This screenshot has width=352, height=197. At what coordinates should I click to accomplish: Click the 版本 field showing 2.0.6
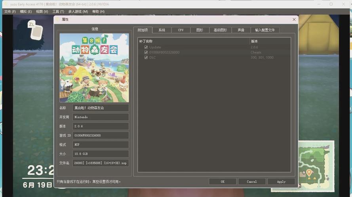tap(101, 126)
